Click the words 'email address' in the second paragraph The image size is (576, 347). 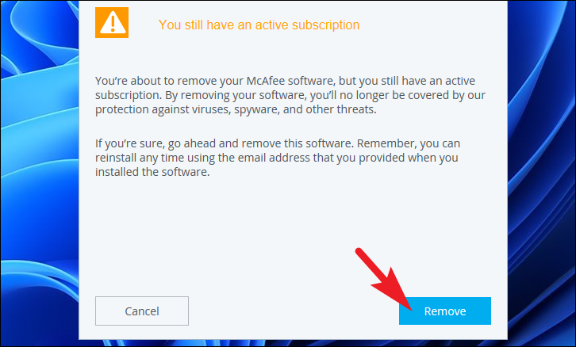pyautogui.click(x=274, y=158)
